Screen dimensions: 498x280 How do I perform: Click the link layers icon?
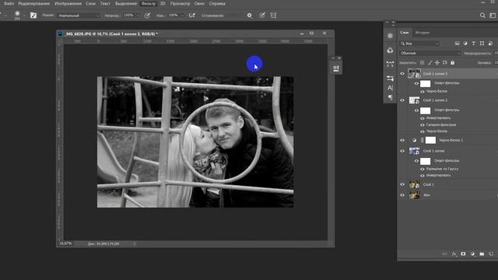tap(444, 254)
